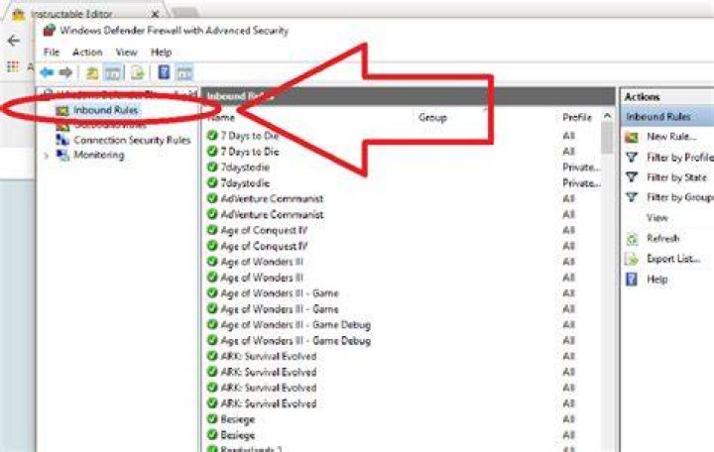Select Connection Security Rules in the tree
This screenshot has height=452, width=714.
click(132, 140)
